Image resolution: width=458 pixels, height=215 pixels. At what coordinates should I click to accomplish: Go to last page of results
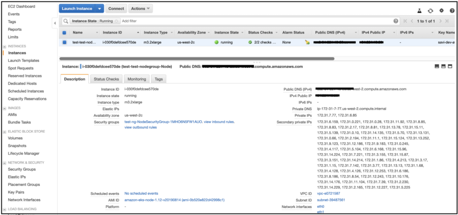(x=447, y=21)
